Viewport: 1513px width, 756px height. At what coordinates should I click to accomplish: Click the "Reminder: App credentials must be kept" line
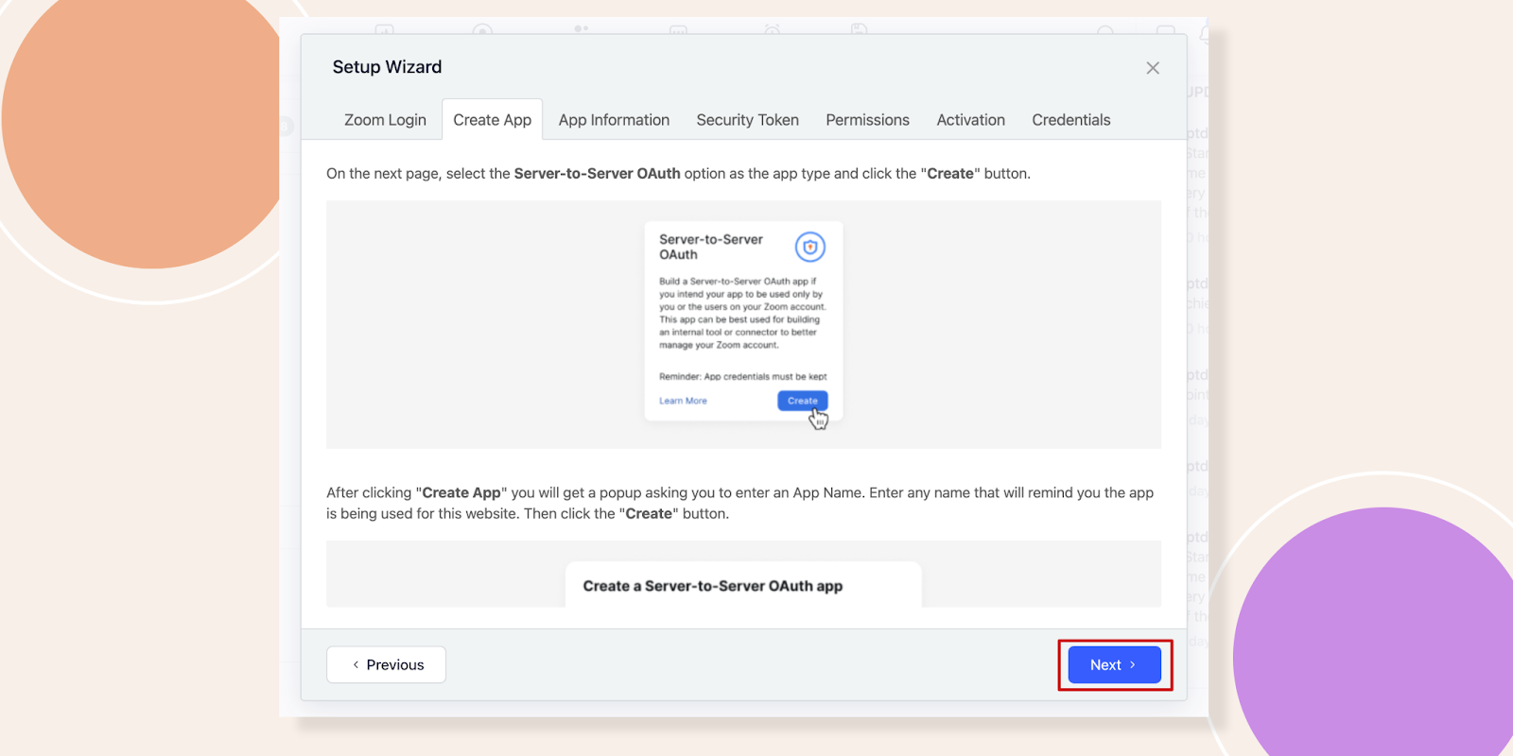click(x=742, y=376)
